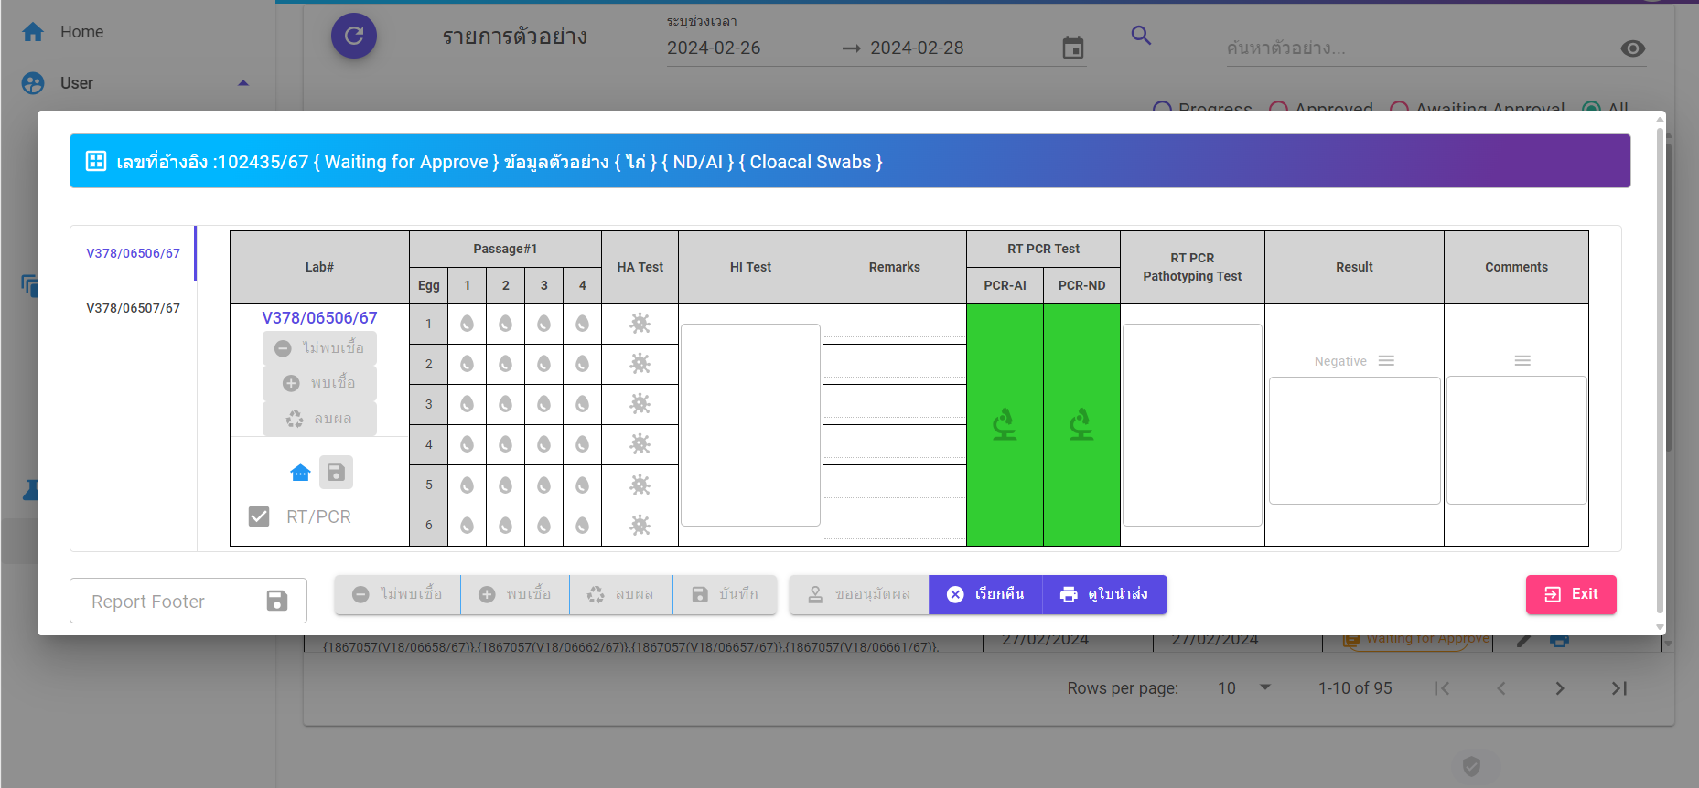Click the blue house icon under V378/06506/67

pyautogui.click(x=300, y=473)
